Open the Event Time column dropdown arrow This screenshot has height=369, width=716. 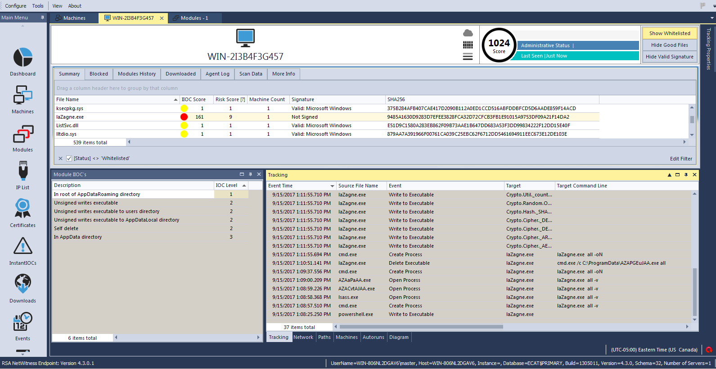332,186
